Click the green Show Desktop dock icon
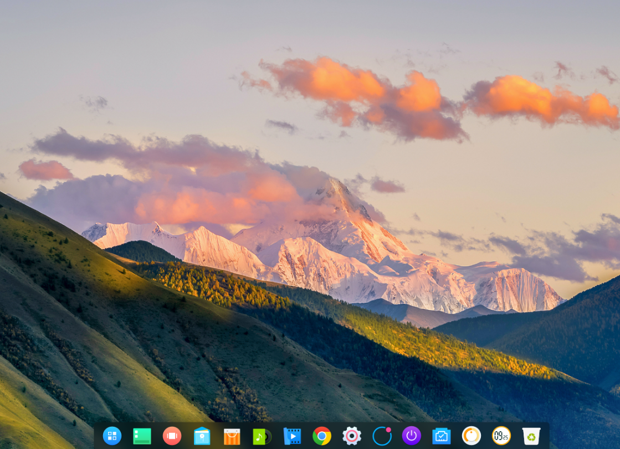The width and height of the screenshot is (620, 449). (x=142, y=436)
